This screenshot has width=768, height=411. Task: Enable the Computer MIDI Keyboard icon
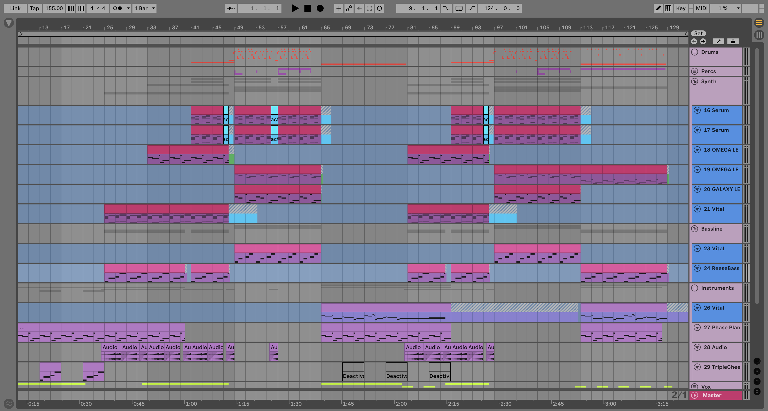pyautogui.click(x=668, y=8)
